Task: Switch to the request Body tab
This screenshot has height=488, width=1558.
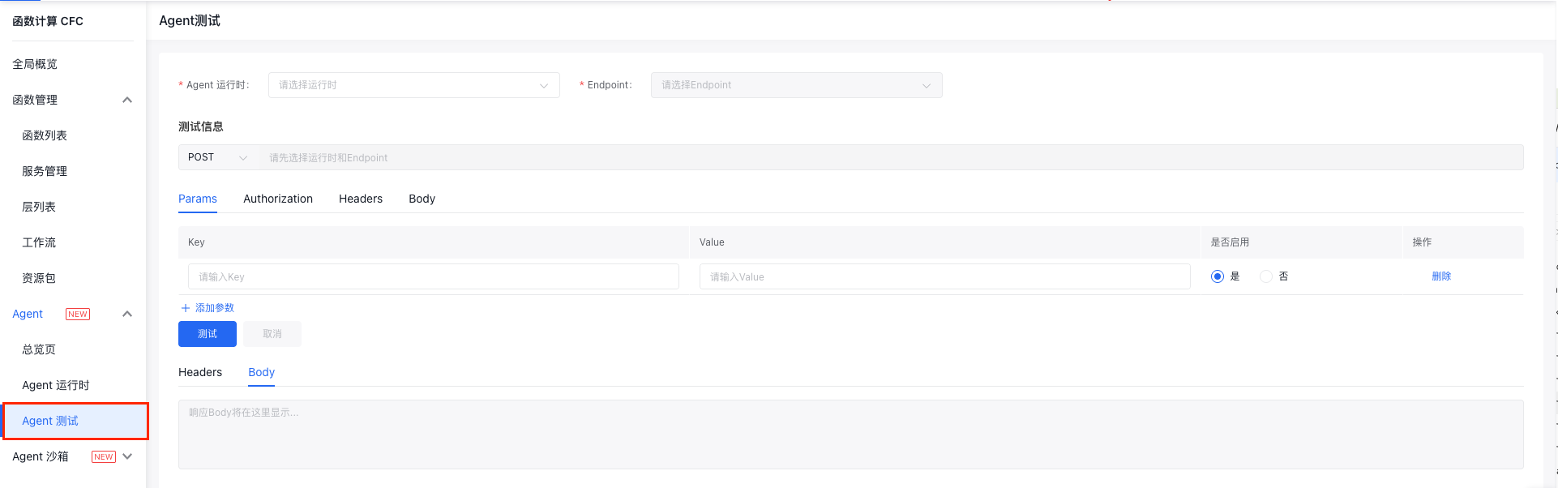Action: (422, 199)
